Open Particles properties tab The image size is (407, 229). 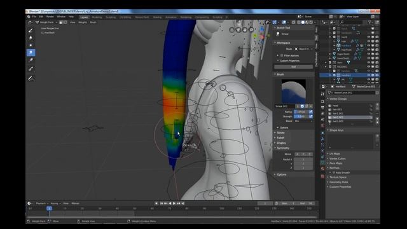322,144
